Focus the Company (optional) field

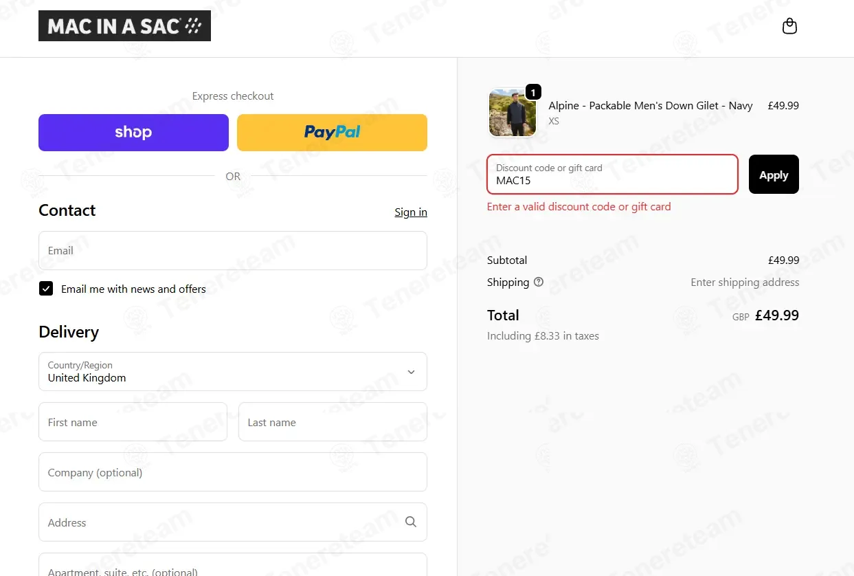click(233, 472)
